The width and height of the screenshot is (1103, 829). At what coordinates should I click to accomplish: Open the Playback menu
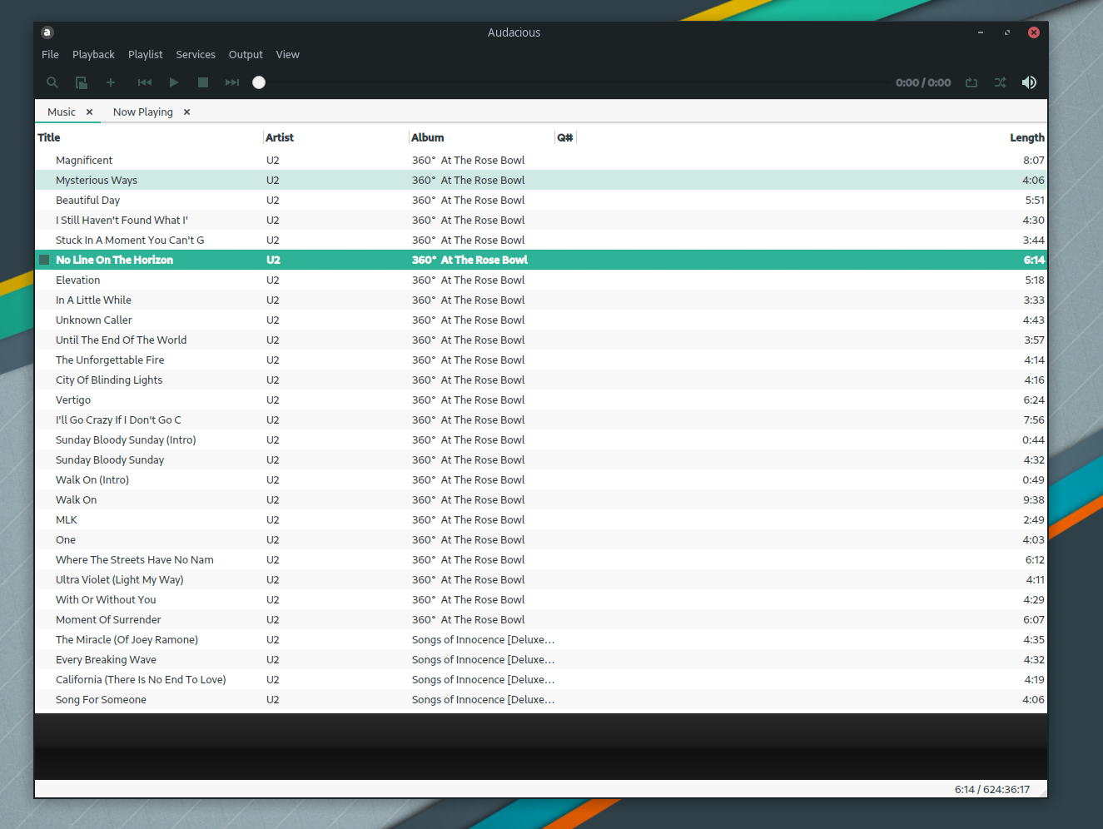point(93,55)
